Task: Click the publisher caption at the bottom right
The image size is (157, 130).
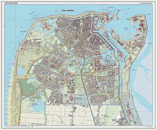Action: 149,127
